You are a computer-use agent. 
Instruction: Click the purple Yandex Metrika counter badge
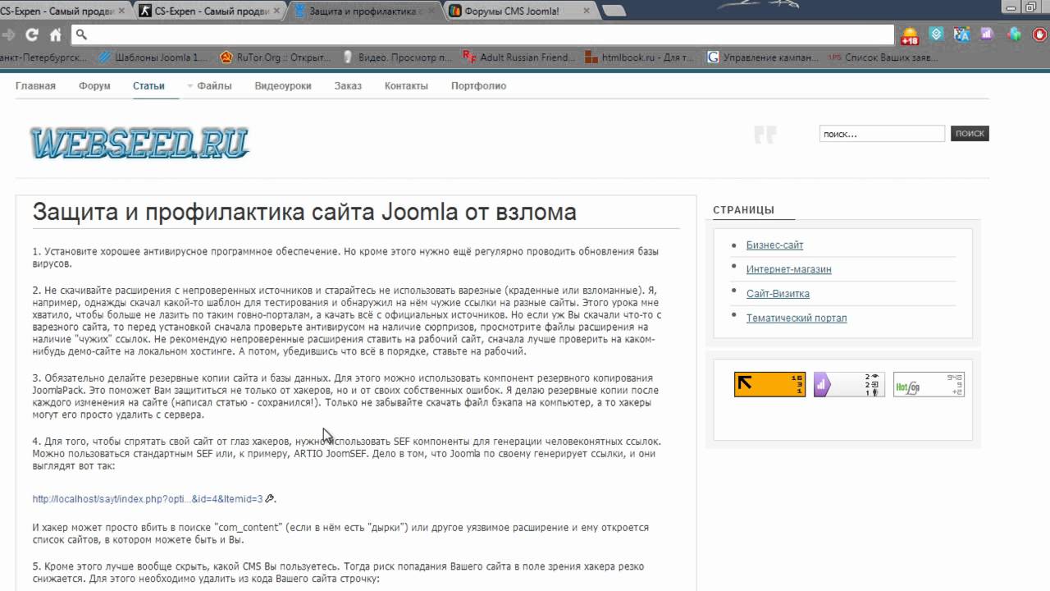pos(849,384)
